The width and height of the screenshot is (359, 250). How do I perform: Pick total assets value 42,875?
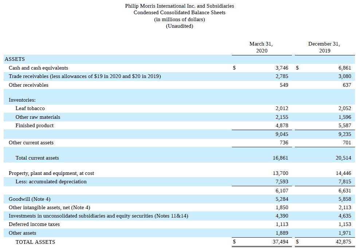pyautogui.click(x=343, y=242)
